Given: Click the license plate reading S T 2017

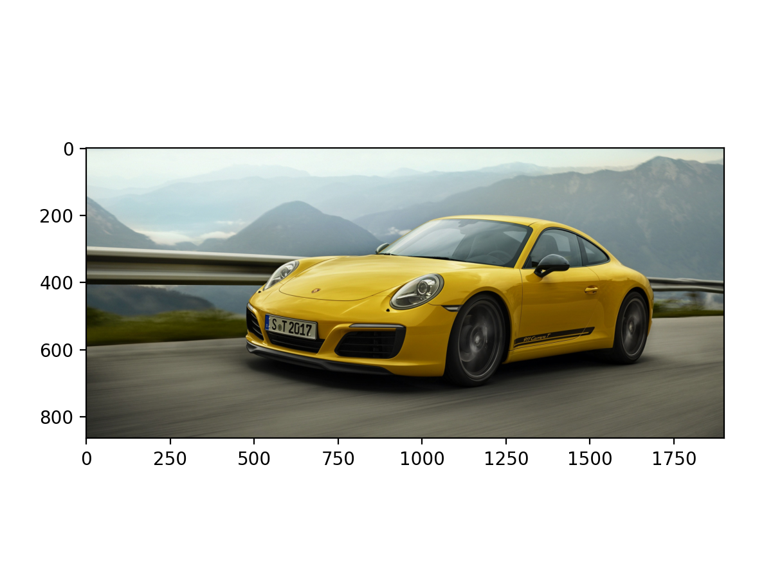Looking at the screenshot, I should [x=291, y=327].
